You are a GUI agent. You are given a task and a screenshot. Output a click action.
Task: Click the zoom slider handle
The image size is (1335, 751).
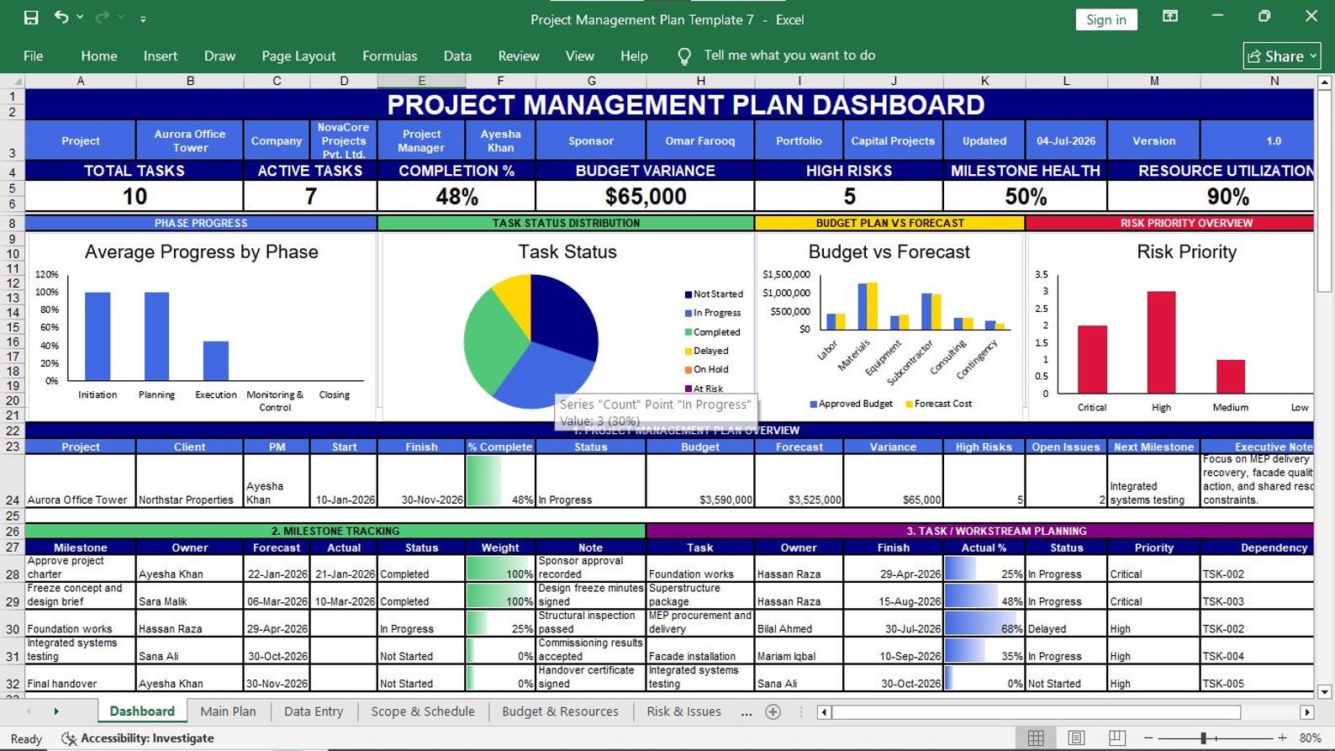click(x=1204, y=738)
